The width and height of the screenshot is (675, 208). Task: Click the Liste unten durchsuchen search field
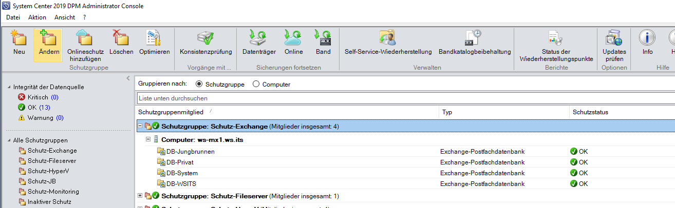coord(406,98)
